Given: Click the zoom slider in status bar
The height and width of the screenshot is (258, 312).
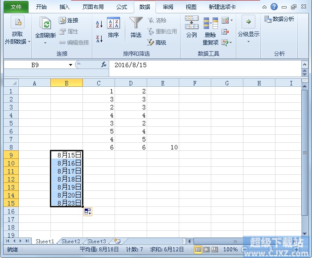Looking at the screenshot, I should coord(271,249).
